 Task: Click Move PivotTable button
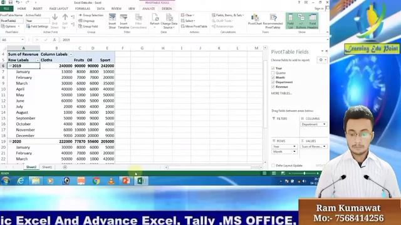(x=194, y=26)
